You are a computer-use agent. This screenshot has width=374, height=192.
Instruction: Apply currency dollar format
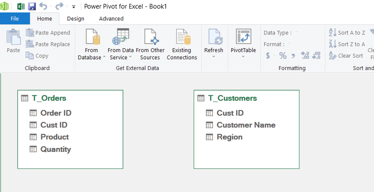268,56
